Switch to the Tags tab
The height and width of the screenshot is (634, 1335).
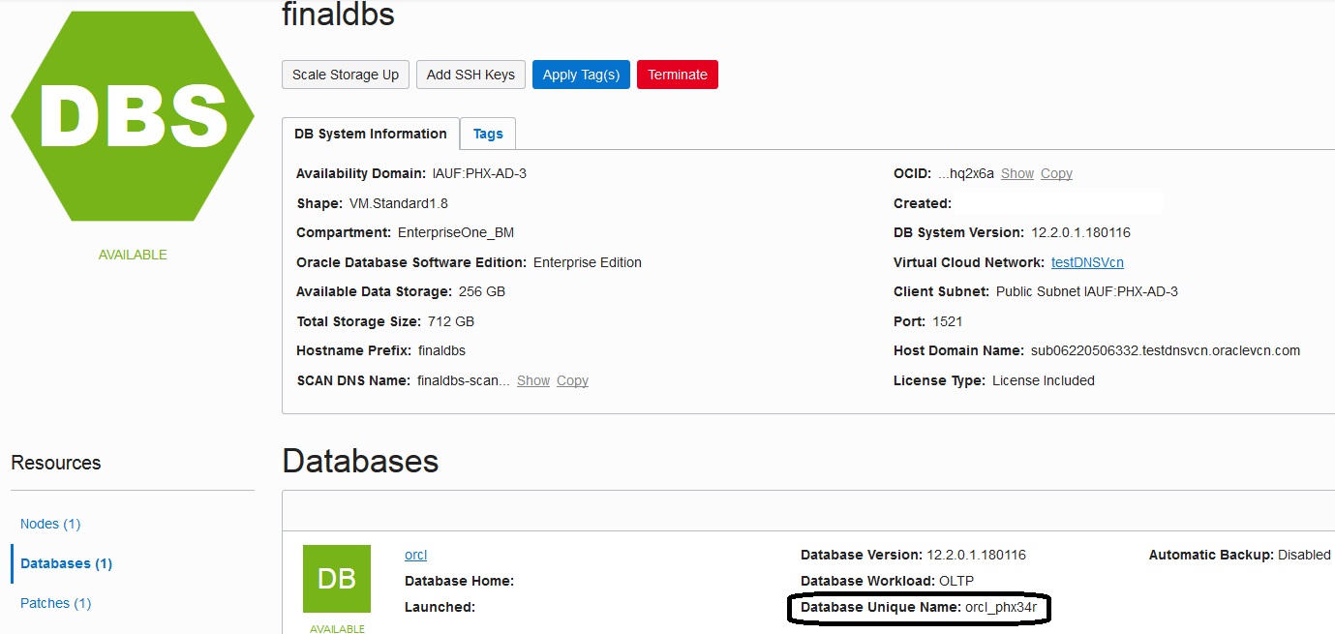[487, 134]
